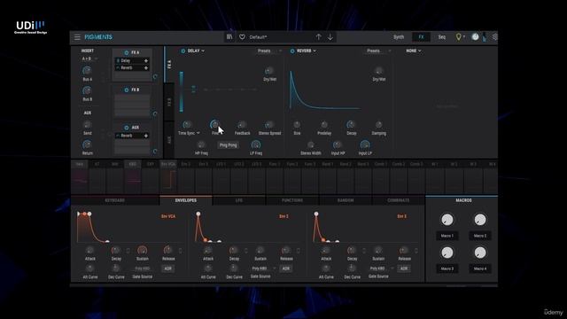Toggle ADR mode on Env VCA

point(168,268)
